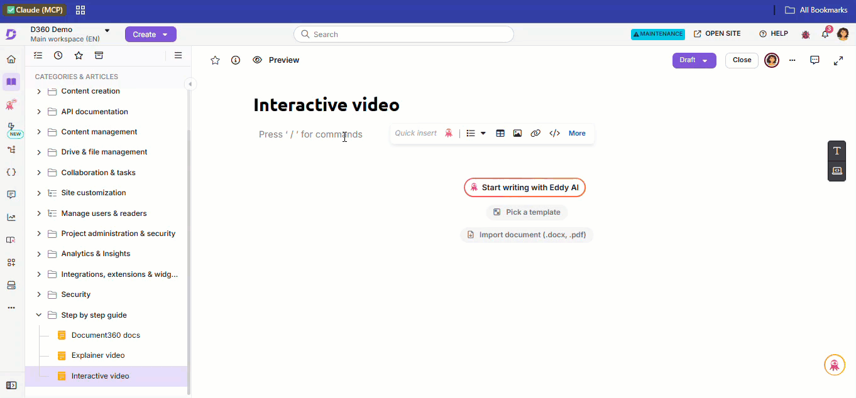Click Import document (.docx, .pdf)
856x398 pixels.
[527, 235]
